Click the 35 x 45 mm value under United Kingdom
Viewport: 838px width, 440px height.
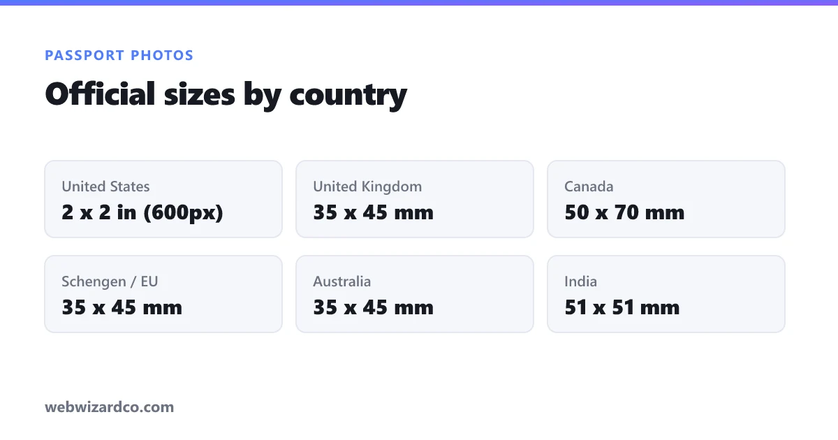click(373, 212)
